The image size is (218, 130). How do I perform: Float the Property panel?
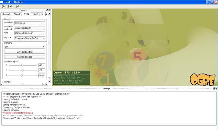tap(47, 10)
